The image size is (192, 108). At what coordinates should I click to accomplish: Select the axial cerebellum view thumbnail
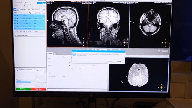[150, 25]
